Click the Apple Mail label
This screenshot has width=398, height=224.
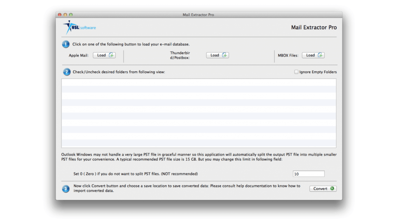click(79, 56)
